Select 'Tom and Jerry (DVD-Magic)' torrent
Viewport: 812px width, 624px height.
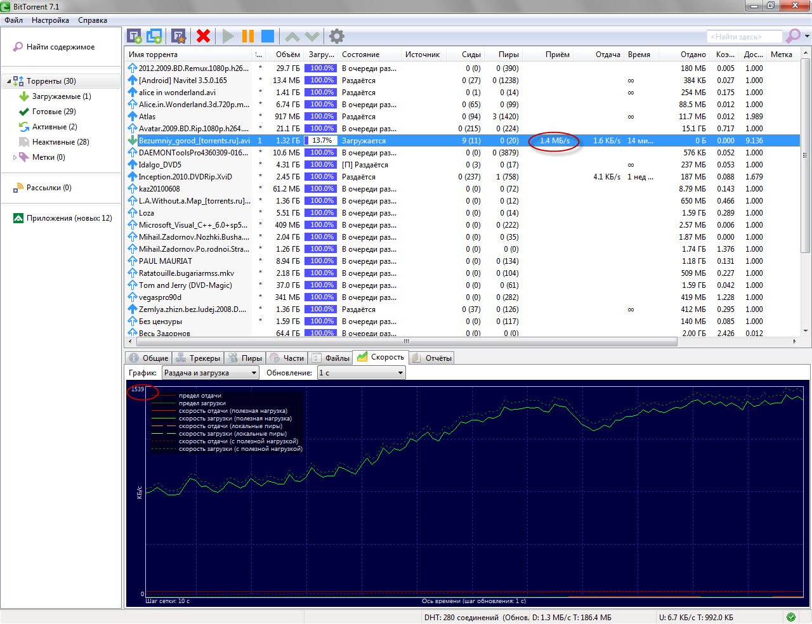tap(185, 285)
